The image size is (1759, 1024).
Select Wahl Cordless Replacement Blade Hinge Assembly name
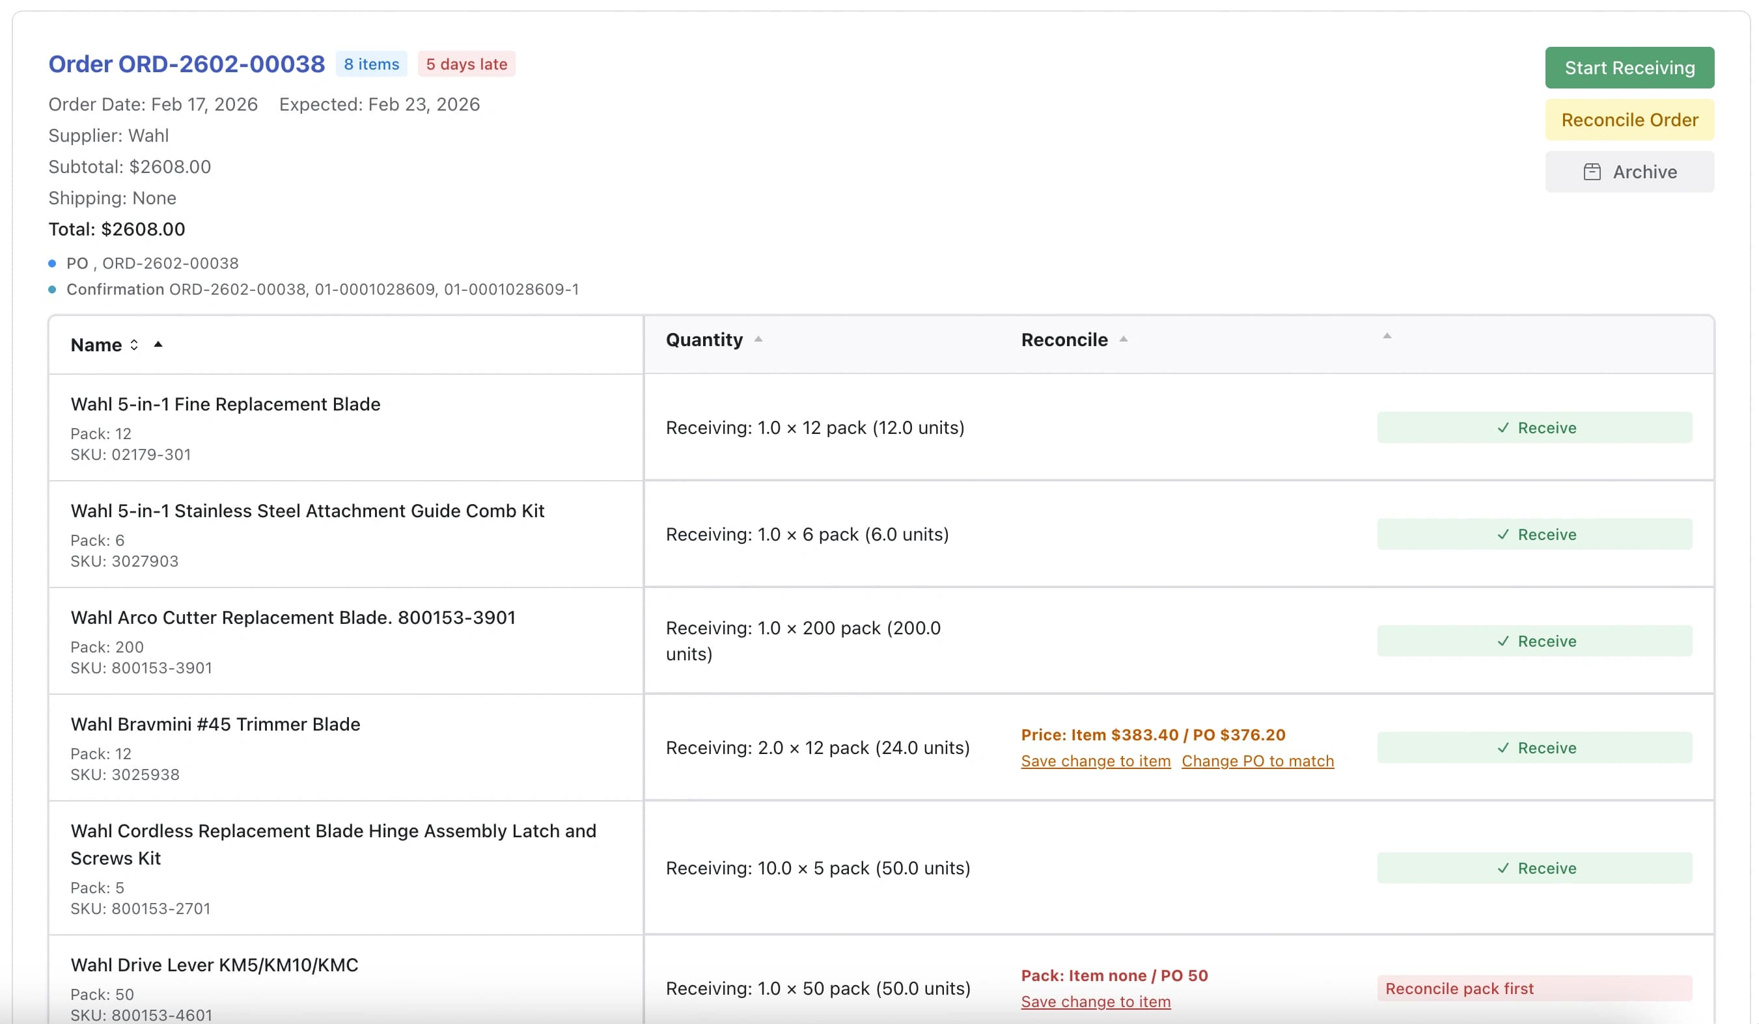[x=333, y=844]
